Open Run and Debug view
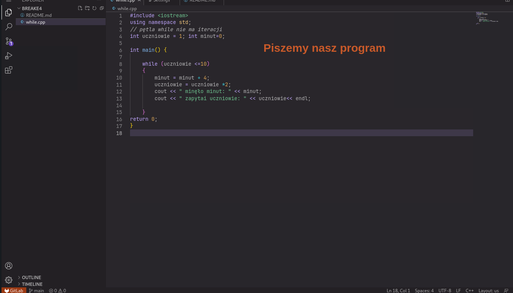The height and width of the screenshot is (293, 513). click(9, 56)
